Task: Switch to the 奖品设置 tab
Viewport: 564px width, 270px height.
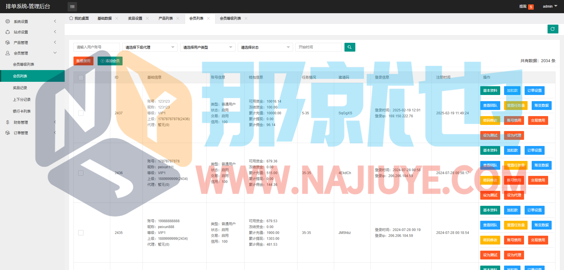Action: click(x=135, y=18)
